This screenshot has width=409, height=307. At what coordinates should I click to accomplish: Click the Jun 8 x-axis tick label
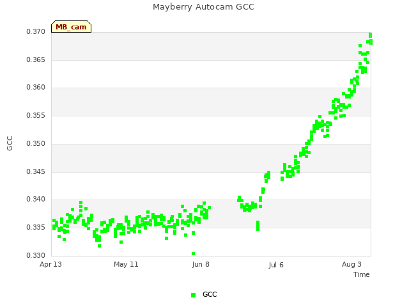(201, 264)
